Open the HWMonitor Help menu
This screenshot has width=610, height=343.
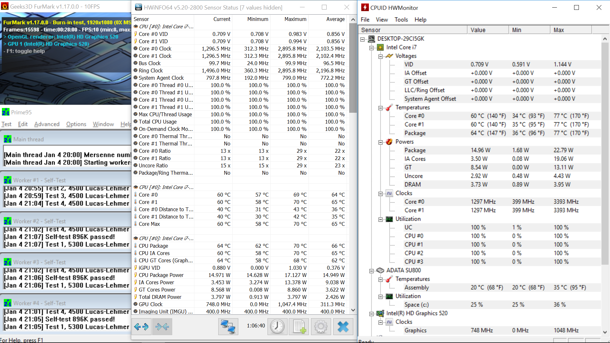tap(420, 20)
